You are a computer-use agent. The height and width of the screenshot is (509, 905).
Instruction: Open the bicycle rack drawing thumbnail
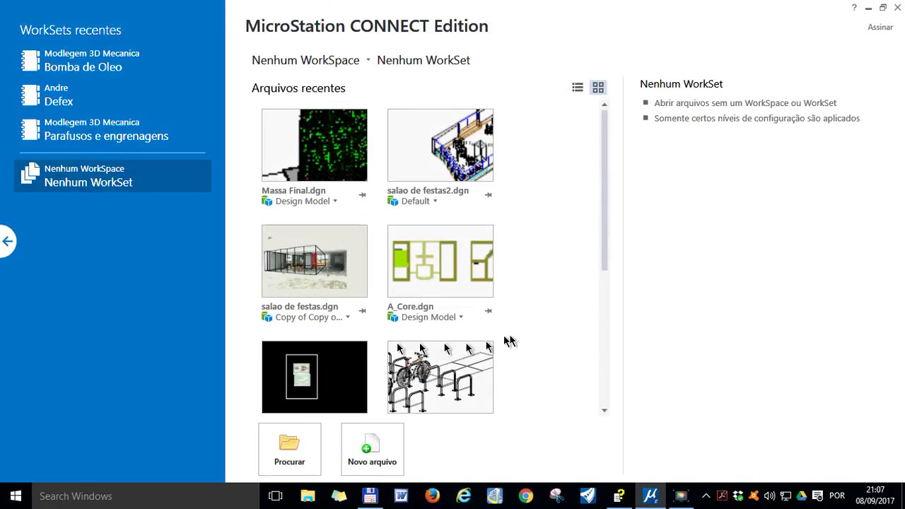[x=440, y=377]
